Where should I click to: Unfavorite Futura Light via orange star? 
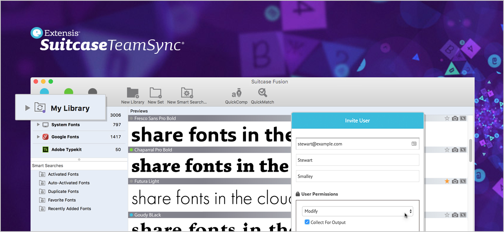447,181
